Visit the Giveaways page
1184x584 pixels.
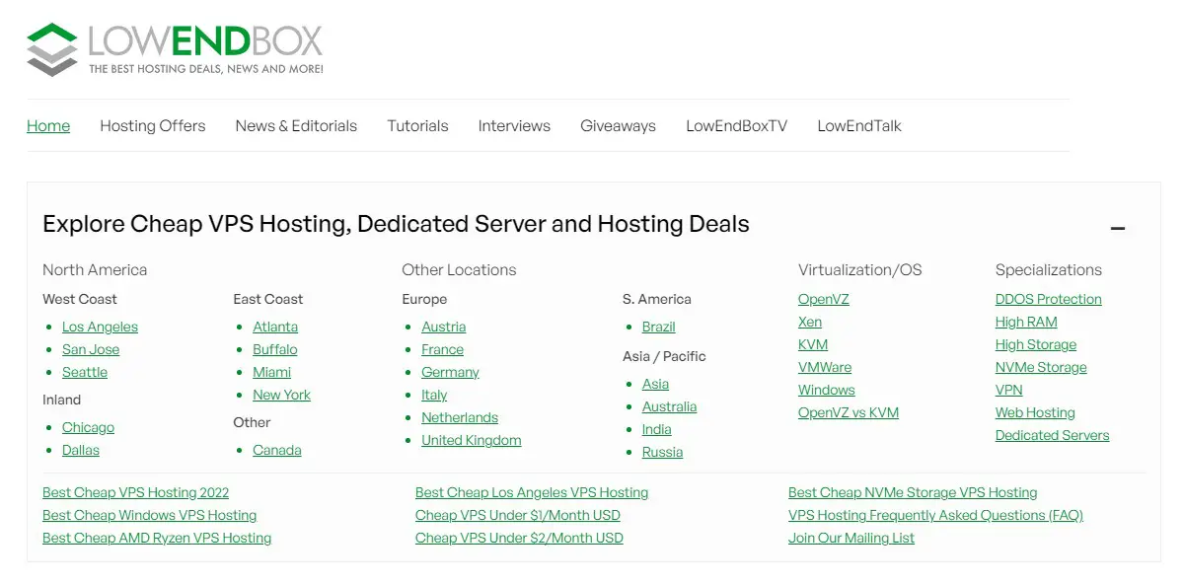[x=618, y=126]
